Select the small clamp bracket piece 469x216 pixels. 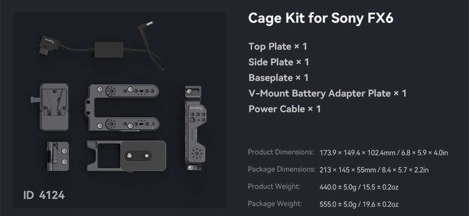tap(58, 156)
